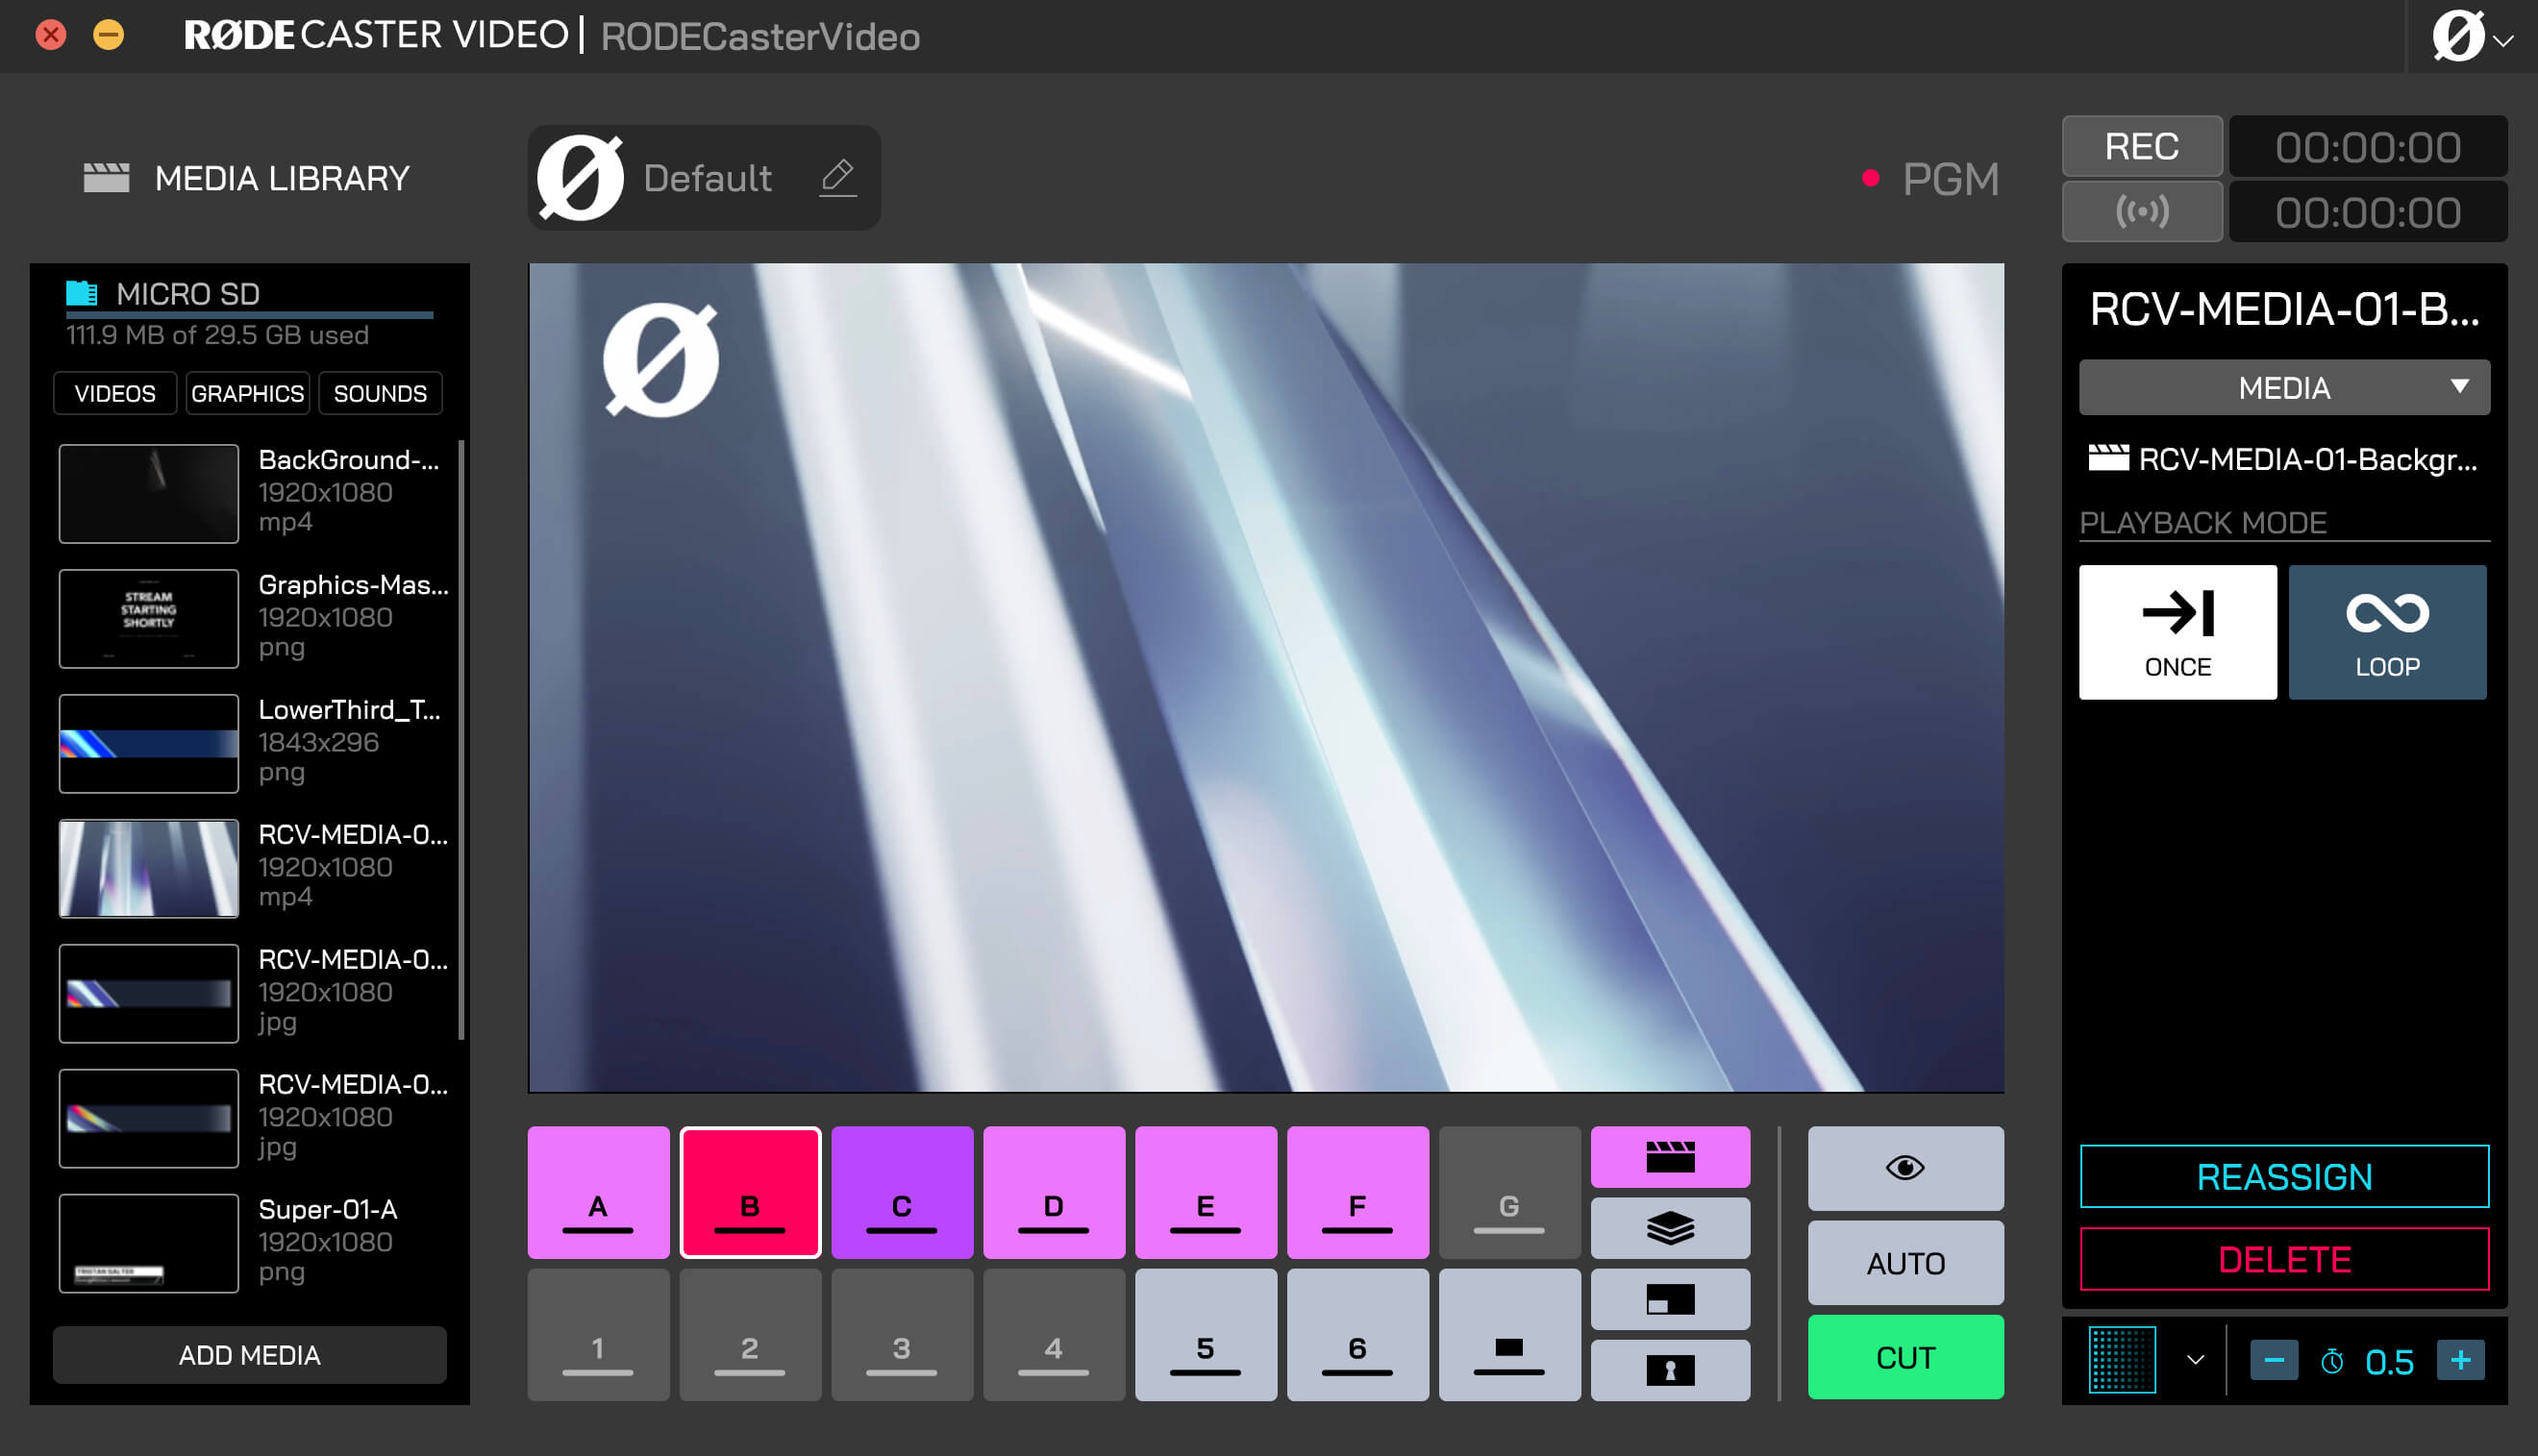This screenshot has height=1456, width=2538.
Task: Click the on-air broadcast antenna icon
Action: pyautogui.click(x=2142, y=211)
